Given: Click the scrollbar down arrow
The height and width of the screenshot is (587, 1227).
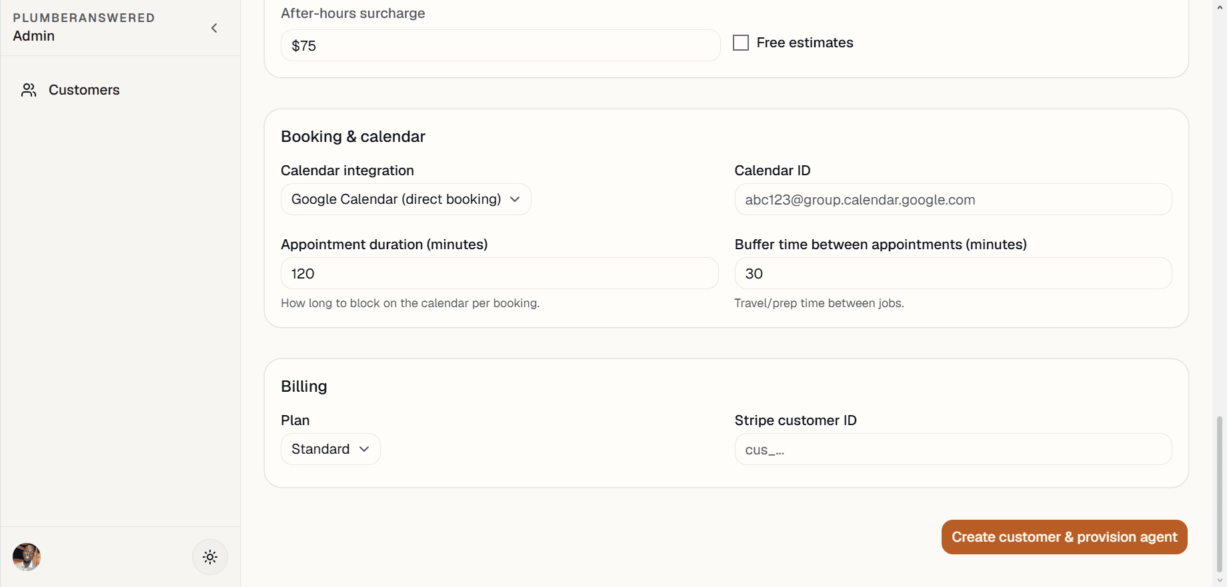Looking at the screenshot, I should pos(1220,581).
